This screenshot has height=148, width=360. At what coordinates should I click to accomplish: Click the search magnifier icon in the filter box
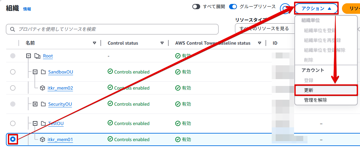[12, 29]
